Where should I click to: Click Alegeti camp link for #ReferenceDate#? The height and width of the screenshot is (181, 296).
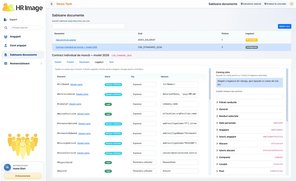click(82, 94)
